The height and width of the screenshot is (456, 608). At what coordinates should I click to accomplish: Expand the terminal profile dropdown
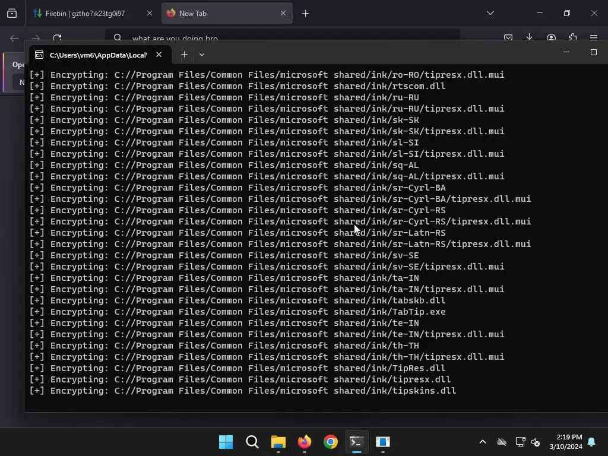[202, 55]
